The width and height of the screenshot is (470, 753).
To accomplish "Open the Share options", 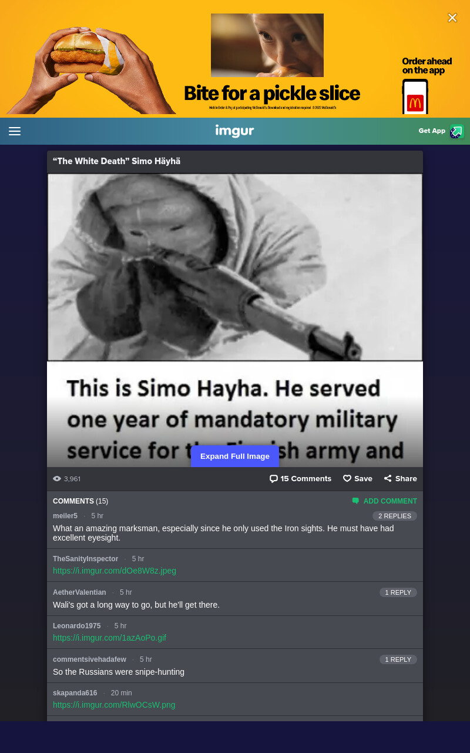I will pyautogui.click(x=400, y=479).
